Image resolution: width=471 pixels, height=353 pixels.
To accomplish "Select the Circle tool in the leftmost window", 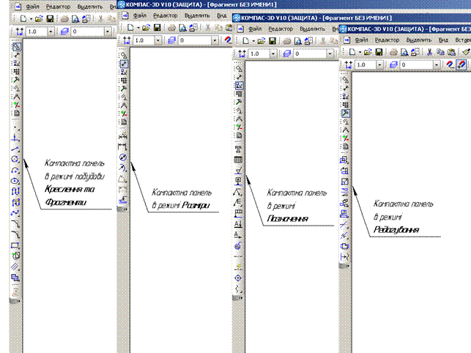I will tap(16, 159).
